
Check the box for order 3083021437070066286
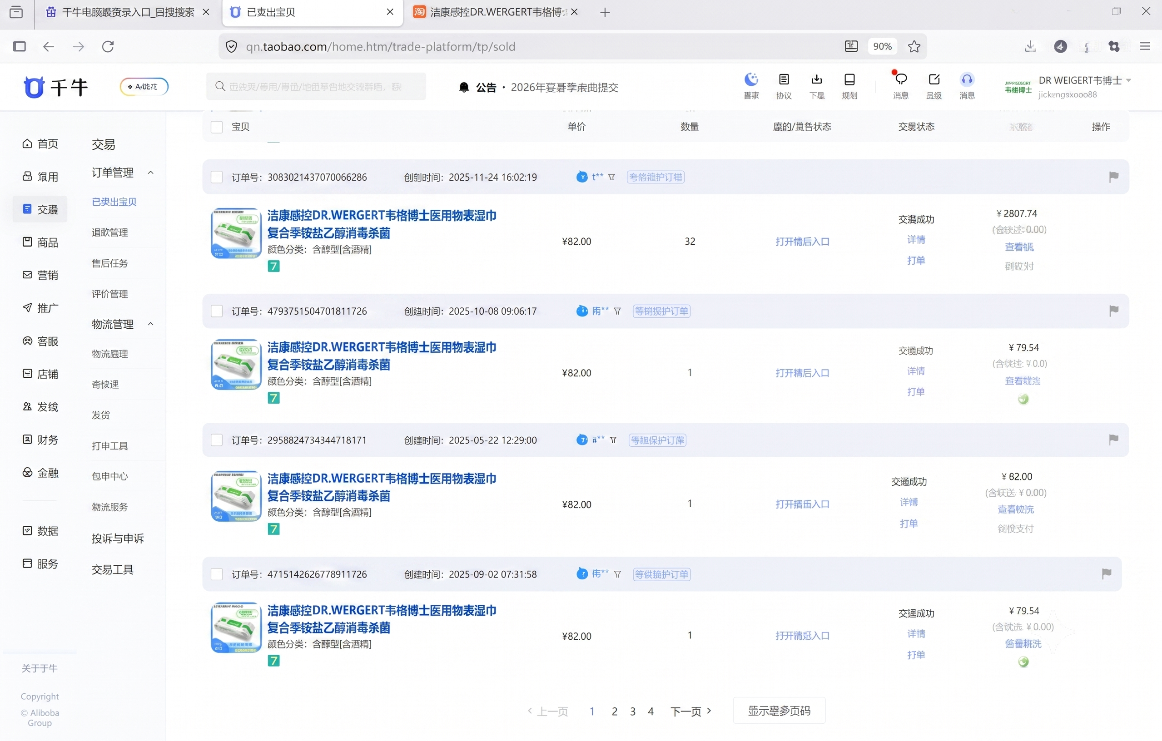tap(217, 177)
